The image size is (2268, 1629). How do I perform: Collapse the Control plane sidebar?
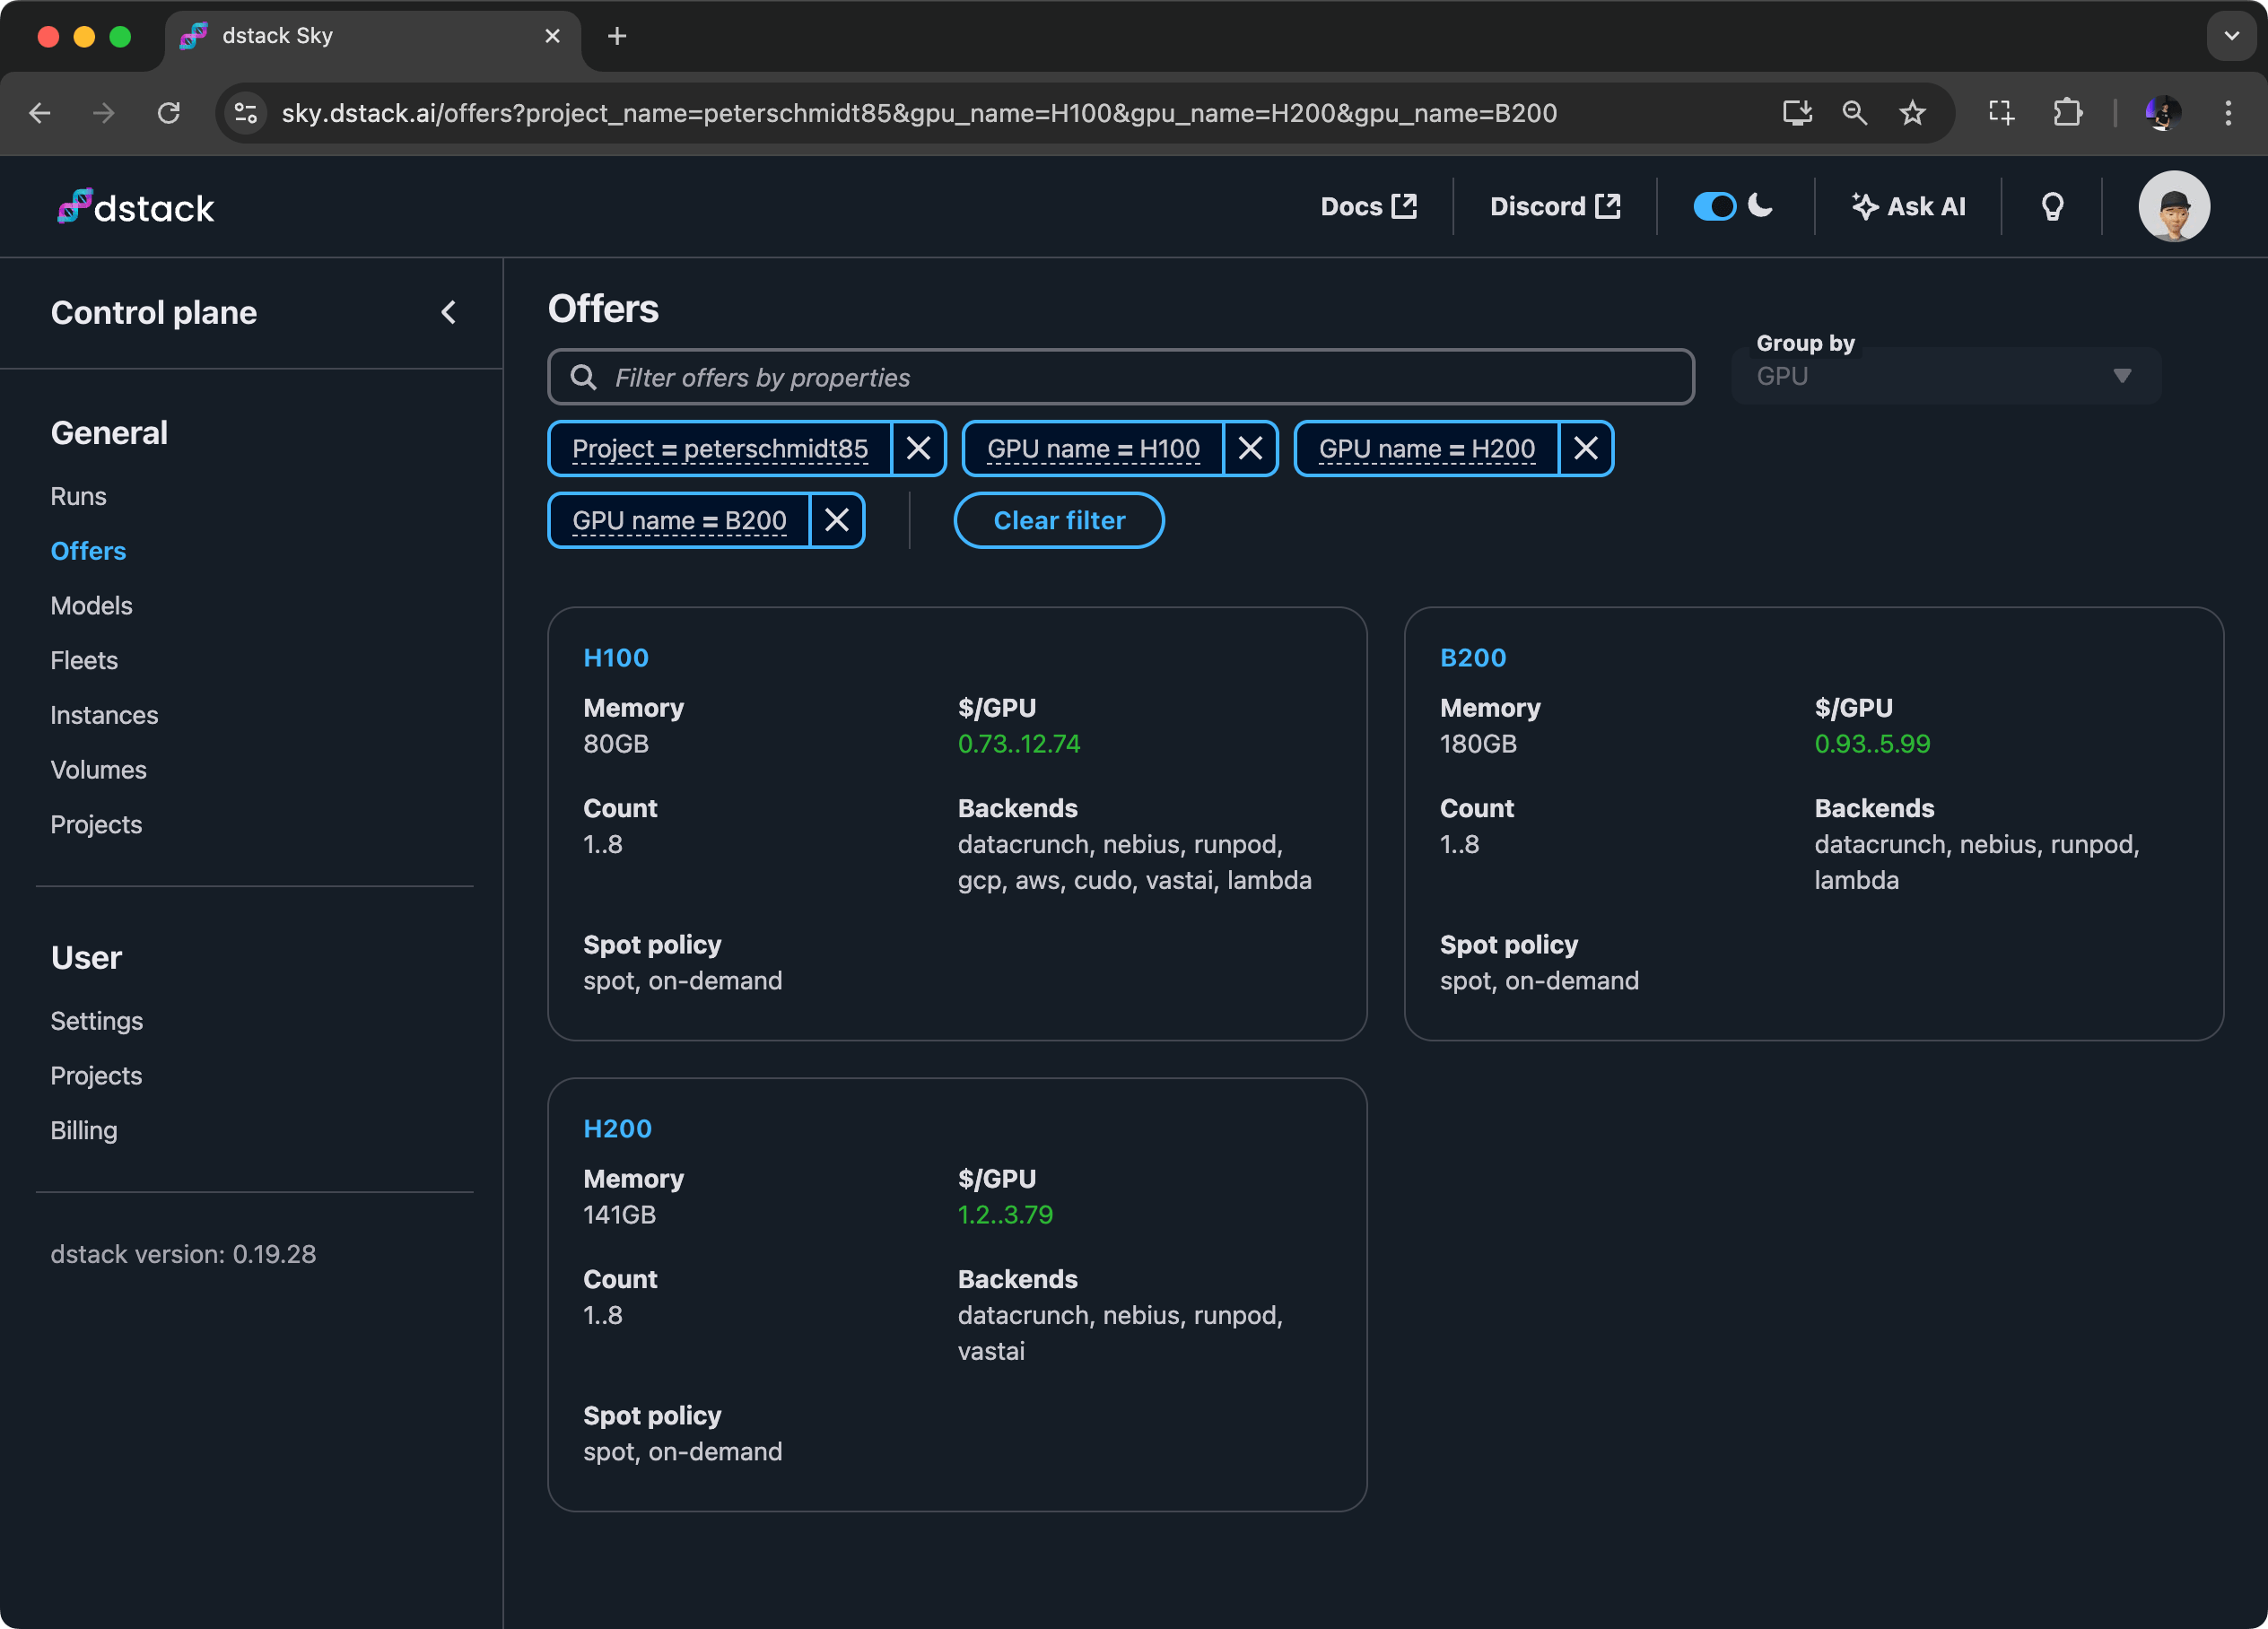(x=449, y=313)
